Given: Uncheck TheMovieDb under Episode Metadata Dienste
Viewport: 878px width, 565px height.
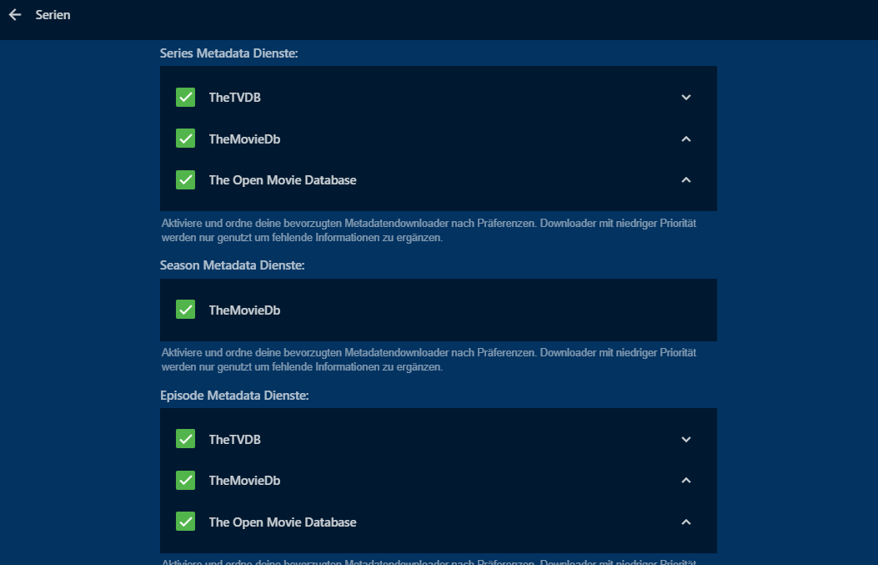Looking at the screenshot, I should pyautogui.click(x=185, y=481).
